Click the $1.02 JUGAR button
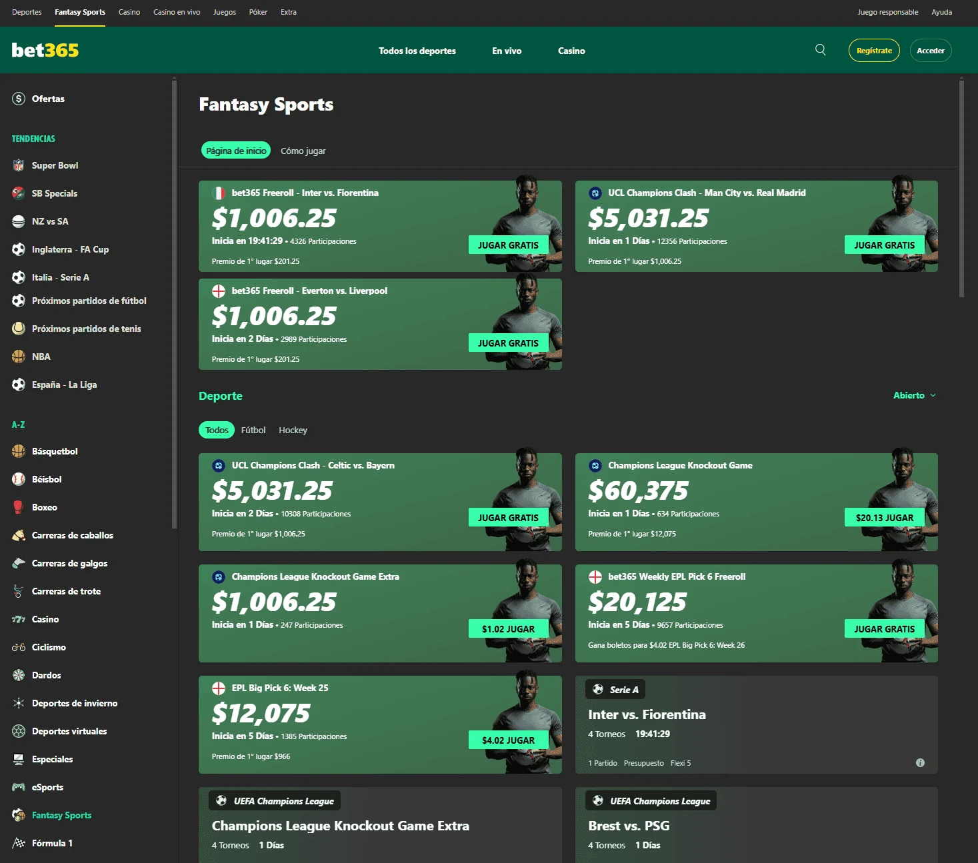 point(508,629)
